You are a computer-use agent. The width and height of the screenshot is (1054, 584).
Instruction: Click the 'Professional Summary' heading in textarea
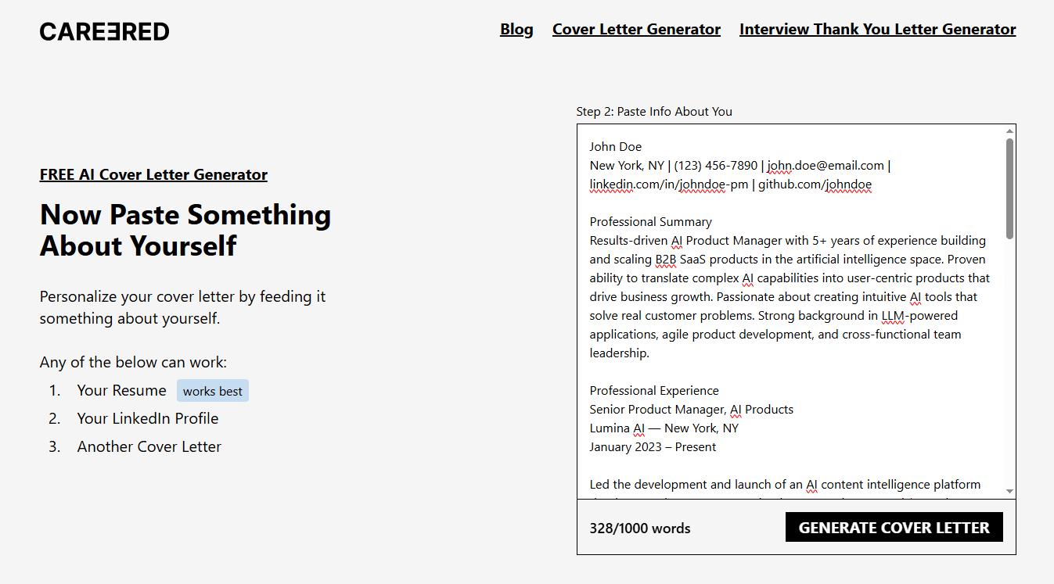click(650, 221)
